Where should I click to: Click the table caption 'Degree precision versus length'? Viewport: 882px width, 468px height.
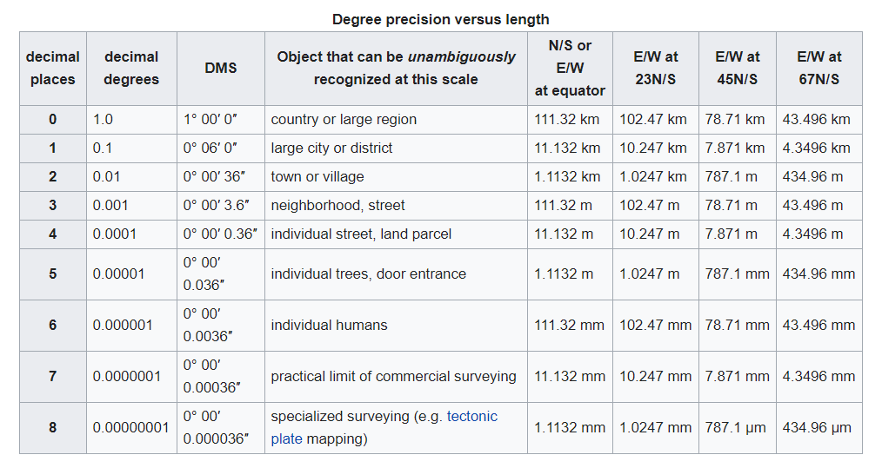pos(440,19)
